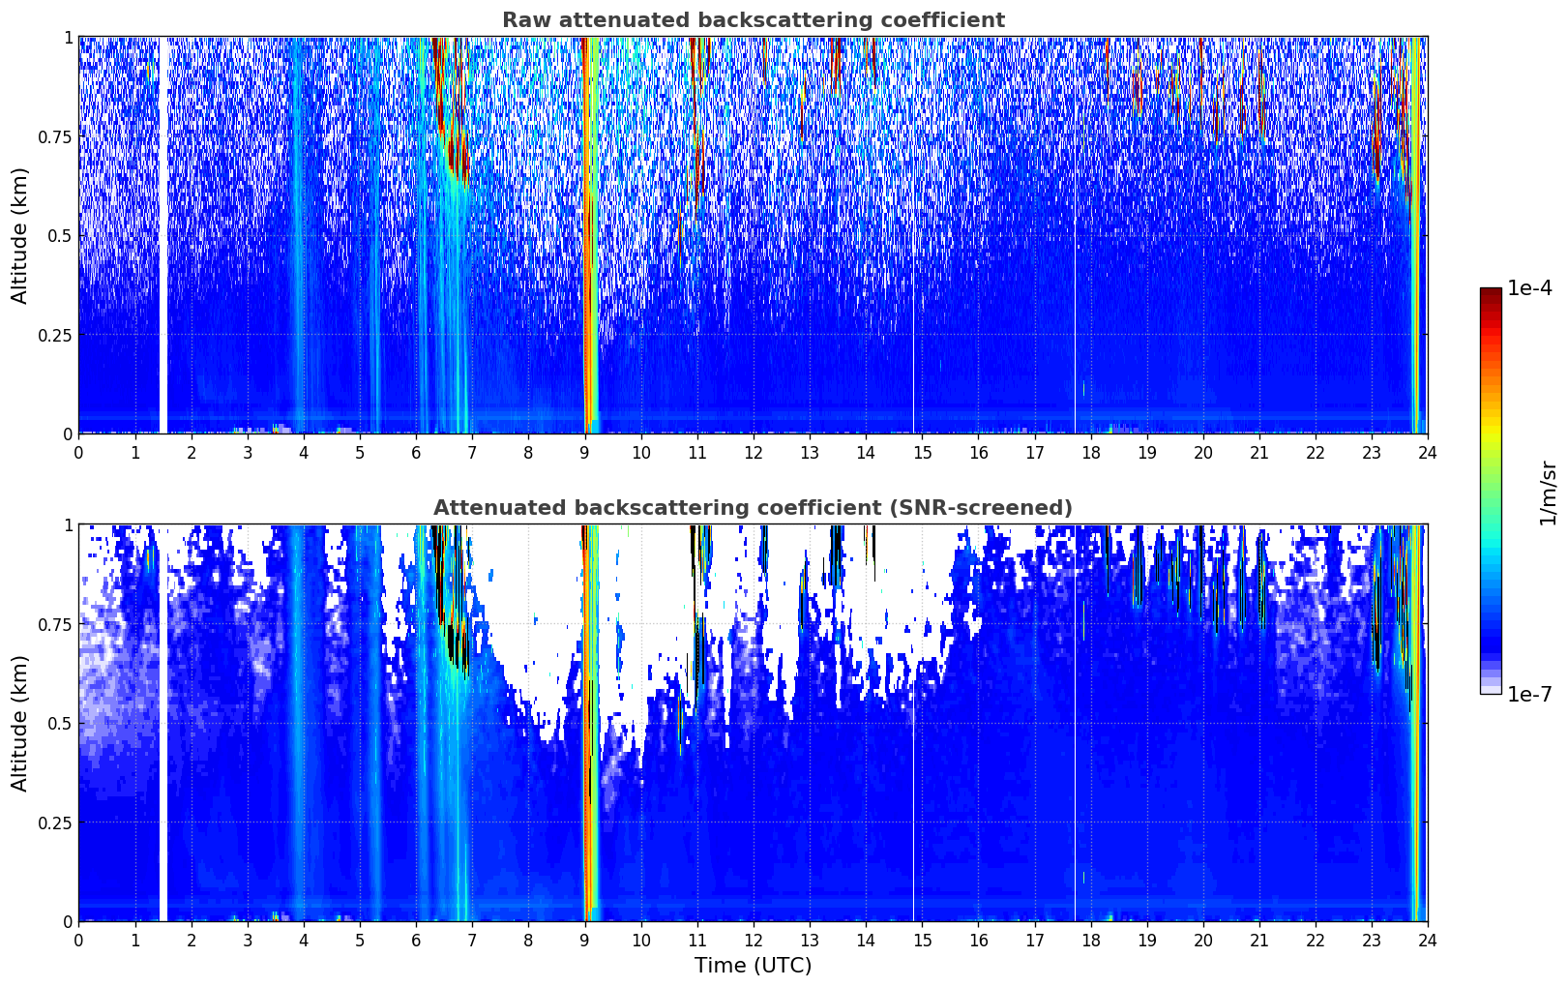The height and width of the screenshot is (987, 1568).
Task: Click time tick '12' under the raw plot
Action: tap(753, 452)
